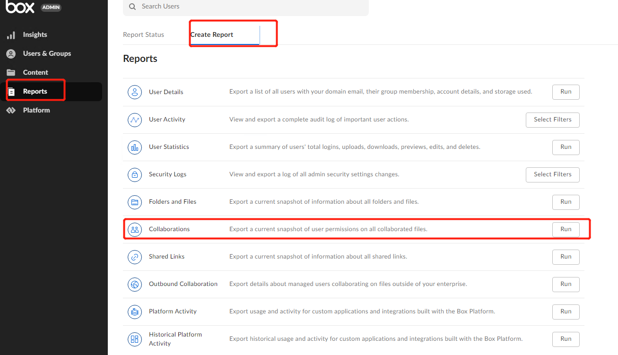Click the Outbound Collaboration globe icon
618x355 pixels.
click(x=135, y=284)
